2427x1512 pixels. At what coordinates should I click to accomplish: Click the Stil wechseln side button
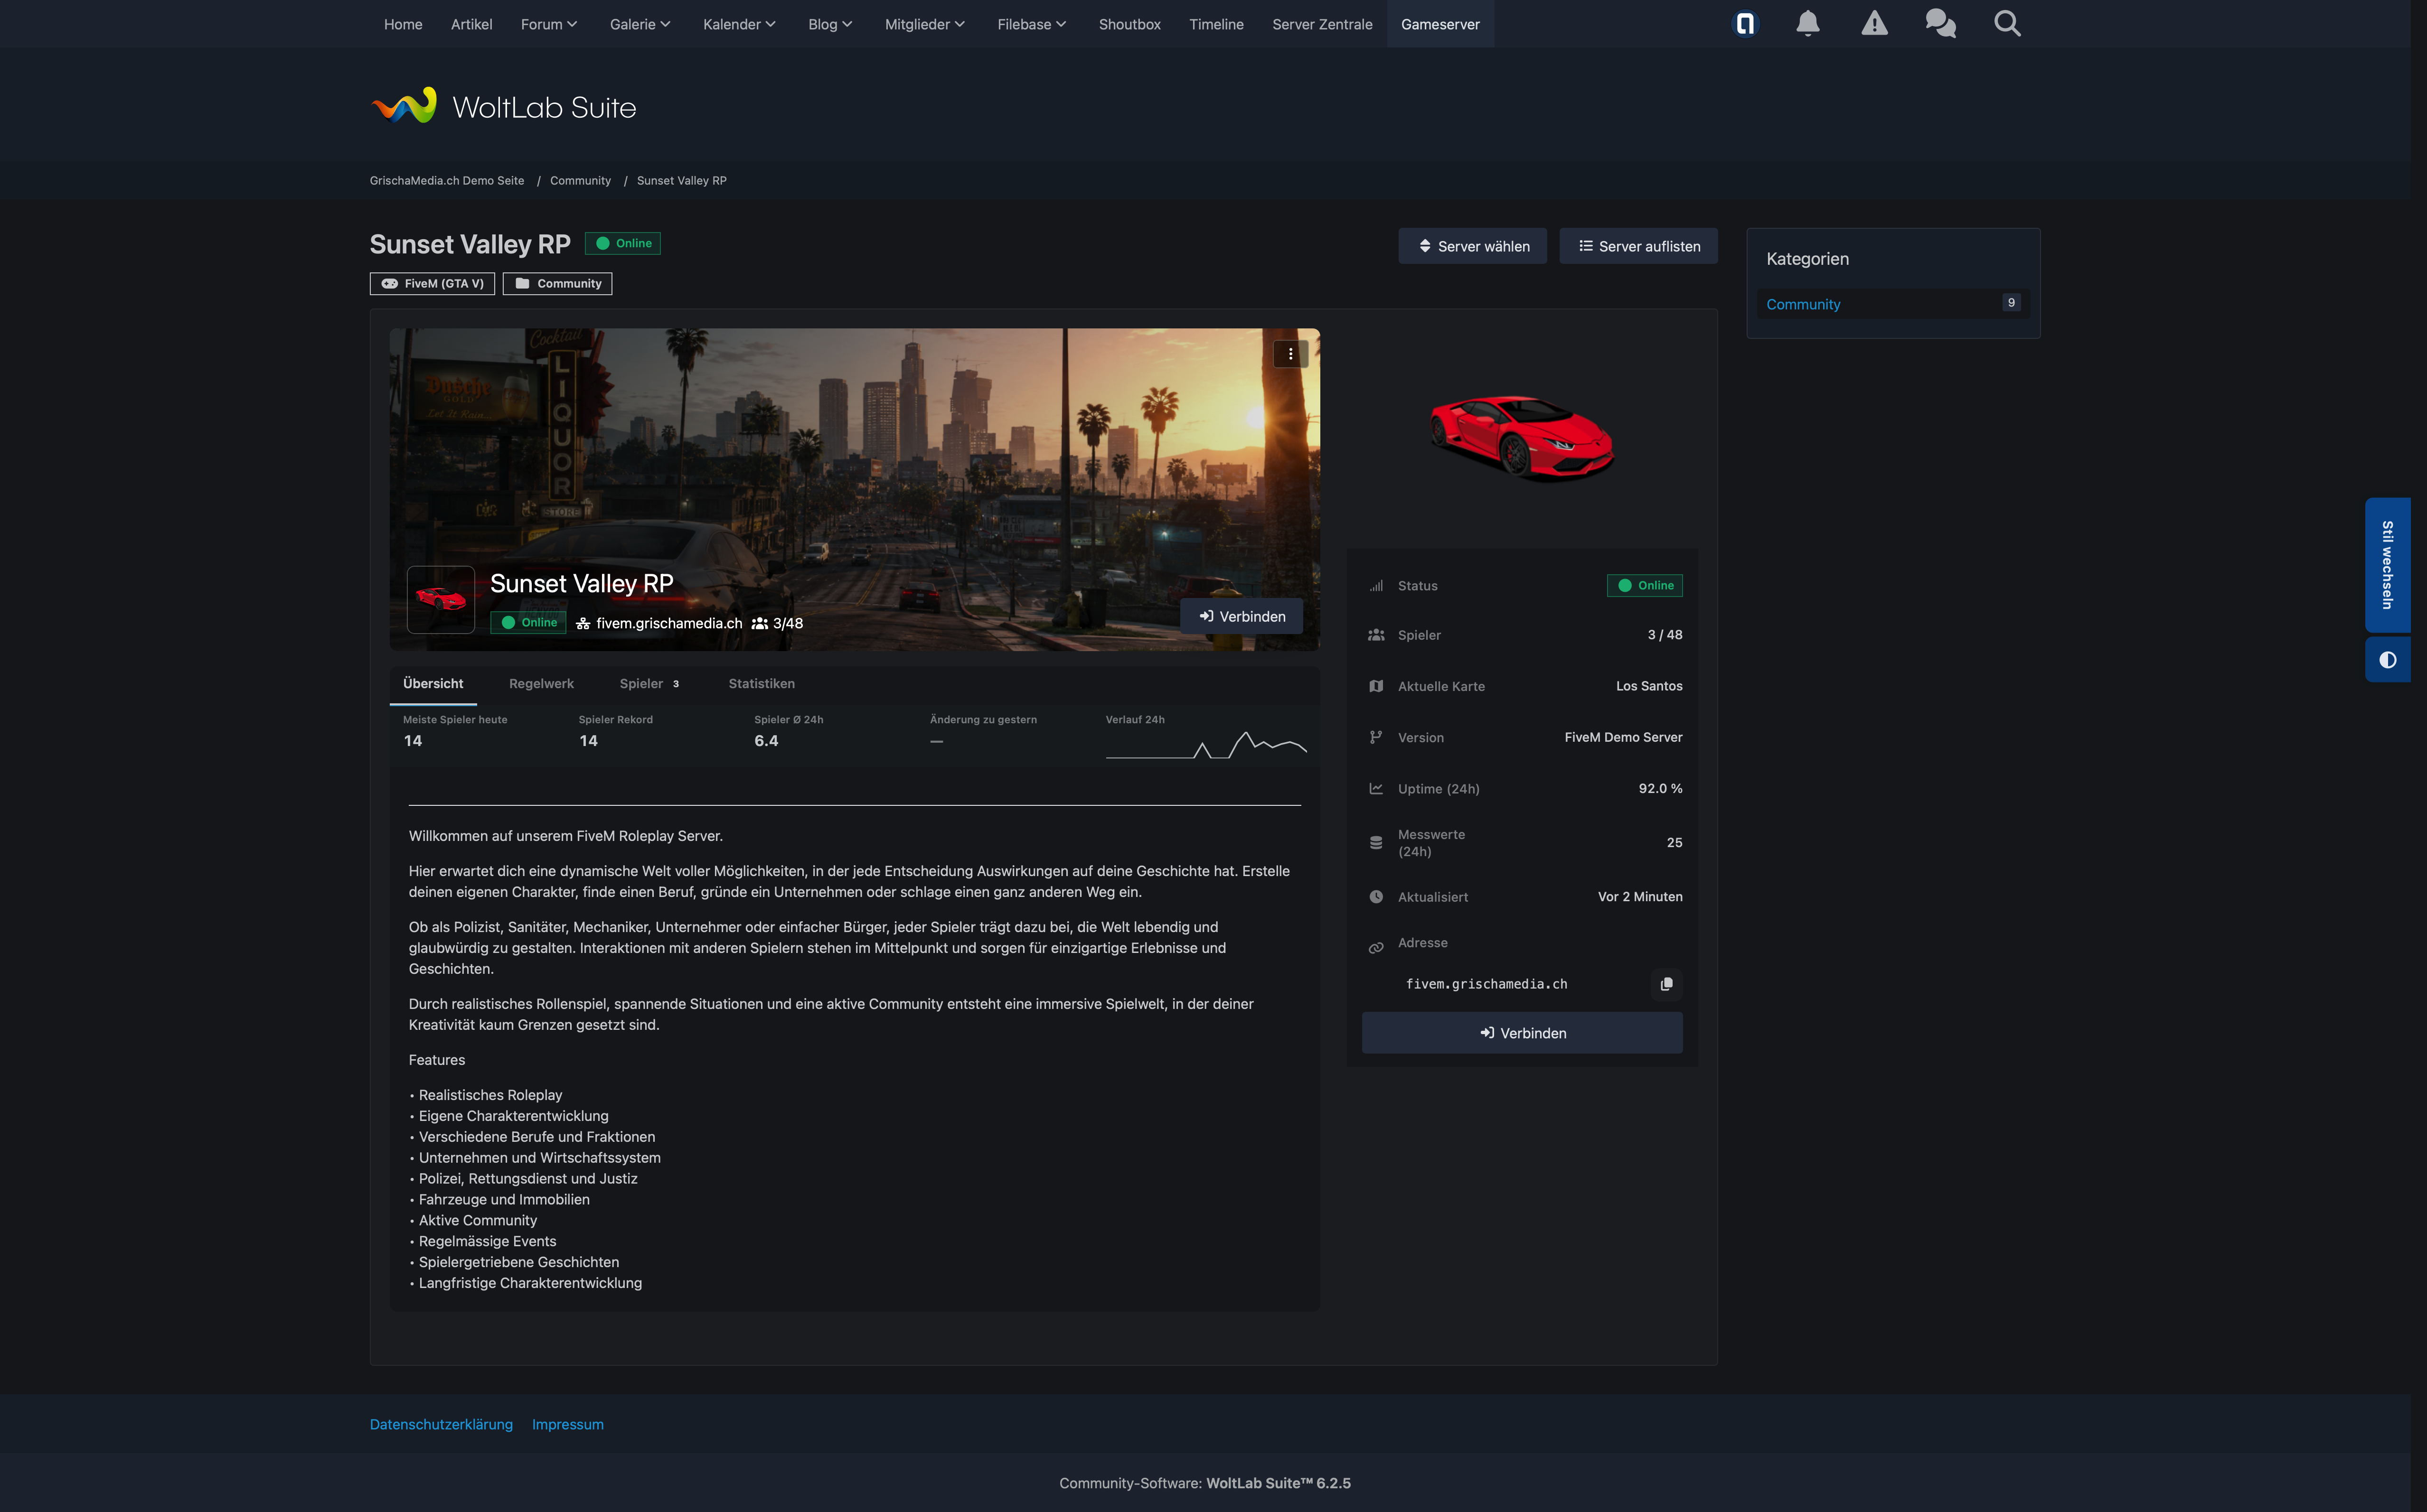2388,565
